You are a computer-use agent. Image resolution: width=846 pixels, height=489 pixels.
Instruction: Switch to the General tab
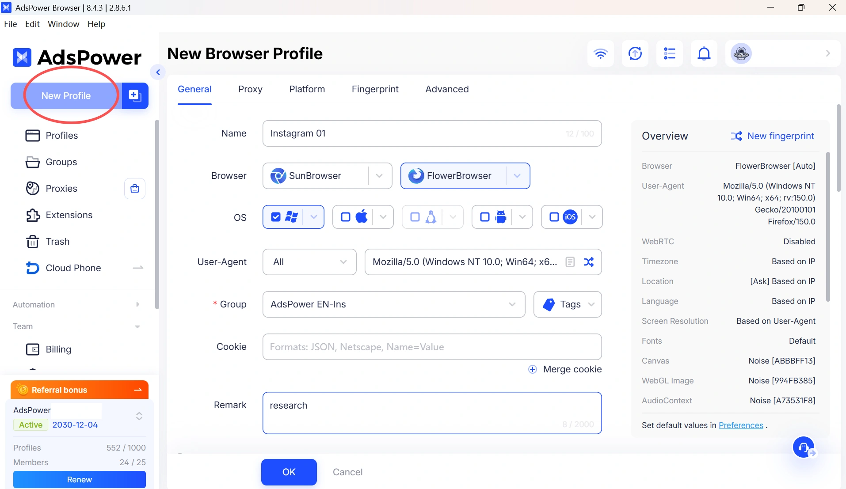click(194, 89)
